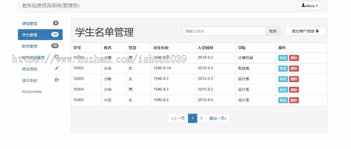This screenshot has height=149, width=351.
Task: Open the 修改密码 page
Action: pyautogui.click(x=40, y=69)
